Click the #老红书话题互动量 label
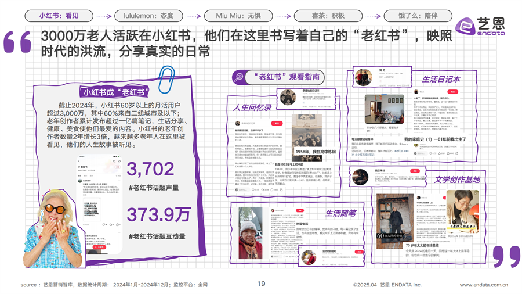 [157, 236]
